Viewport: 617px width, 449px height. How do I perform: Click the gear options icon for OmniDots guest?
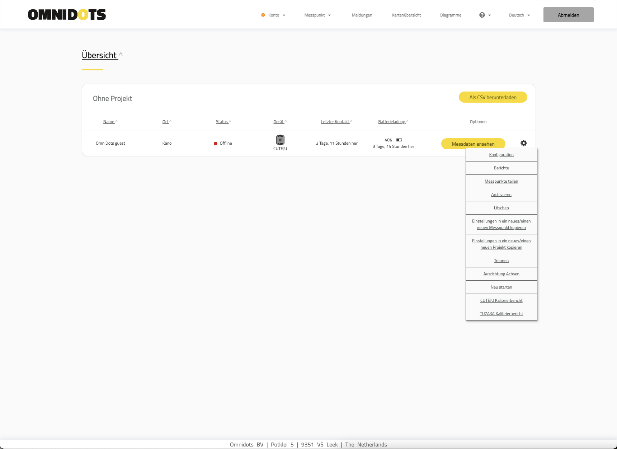(524, 143)
